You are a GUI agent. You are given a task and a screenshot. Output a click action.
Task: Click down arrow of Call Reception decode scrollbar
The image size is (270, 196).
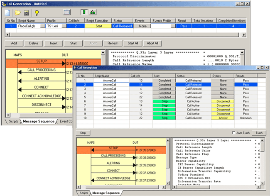click(262, 183)
